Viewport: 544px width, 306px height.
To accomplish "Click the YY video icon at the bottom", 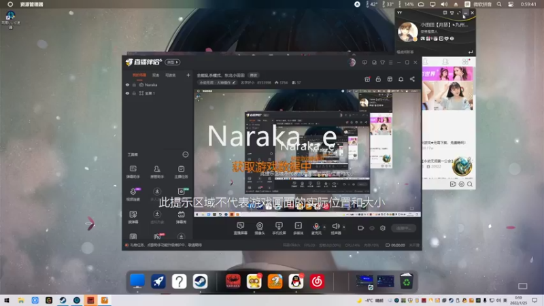I will [x=453, y=184].
